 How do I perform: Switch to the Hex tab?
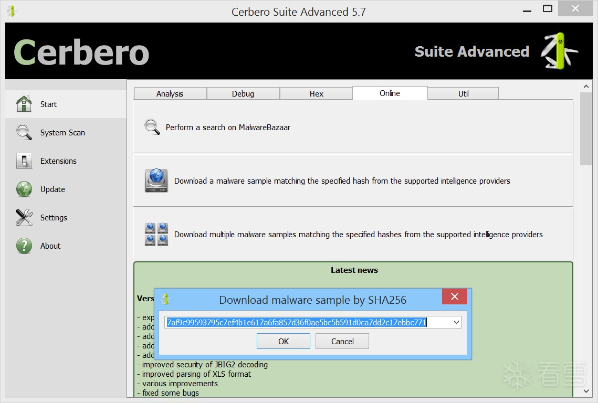pos(316,93)
